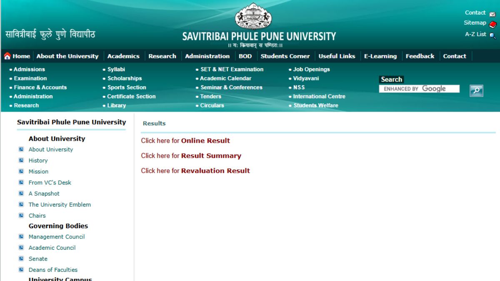The image size is (500, 281).
Task: Open the Students Welfare link
Action: pyautogui.click(x=316, y=105)
